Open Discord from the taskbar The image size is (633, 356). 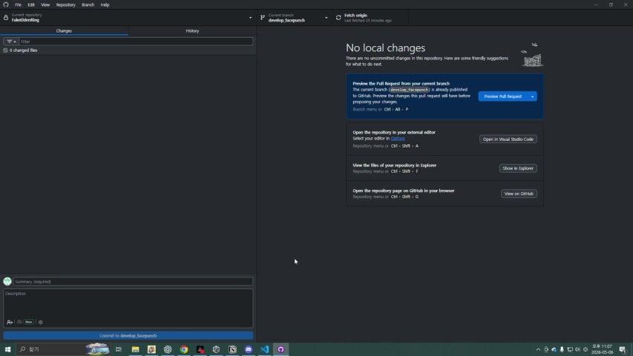click(249, 349)
